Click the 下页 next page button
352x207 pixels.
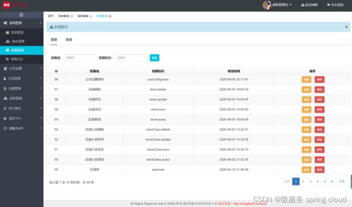tap(342, 182)
